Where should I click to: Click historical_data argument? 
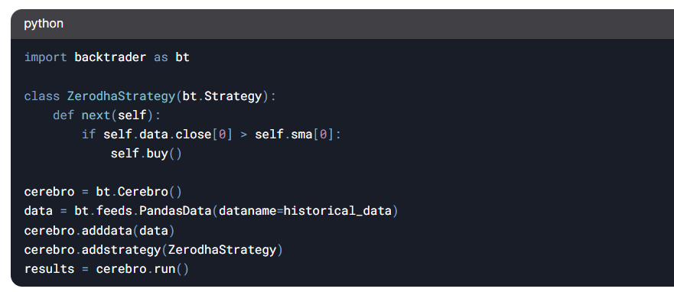pyautogui.click(x=337, y=211)
